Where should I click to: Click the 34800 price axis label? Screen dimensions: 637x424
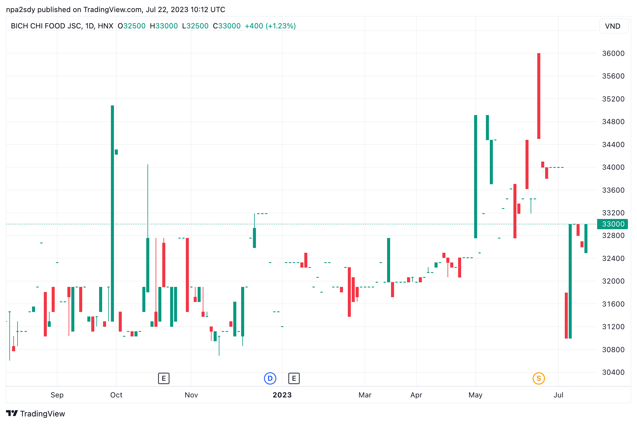[x=613, y=122]
